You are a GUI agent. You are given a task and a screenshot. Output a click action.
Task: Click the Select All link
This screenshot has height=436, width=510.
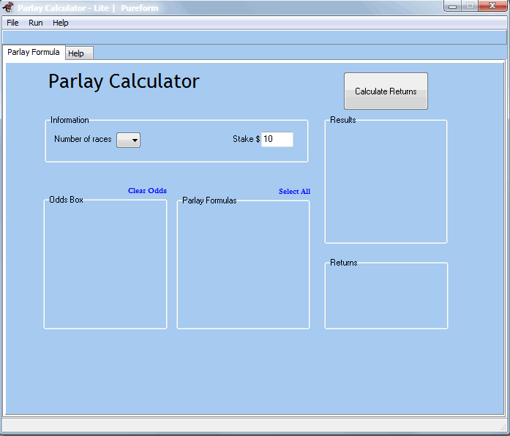click(294, 192)
